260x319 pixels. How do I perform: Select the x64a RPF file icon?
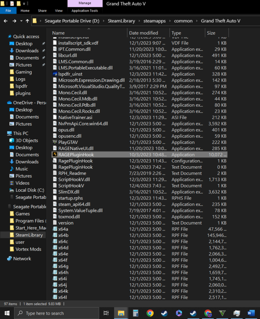(55, 229)
